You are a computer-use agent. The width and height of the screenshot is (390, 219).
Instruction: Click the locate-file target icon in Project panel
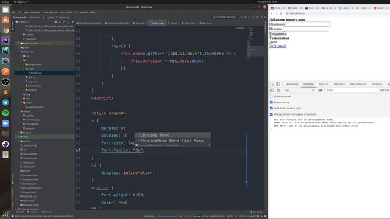coord(55,22)
